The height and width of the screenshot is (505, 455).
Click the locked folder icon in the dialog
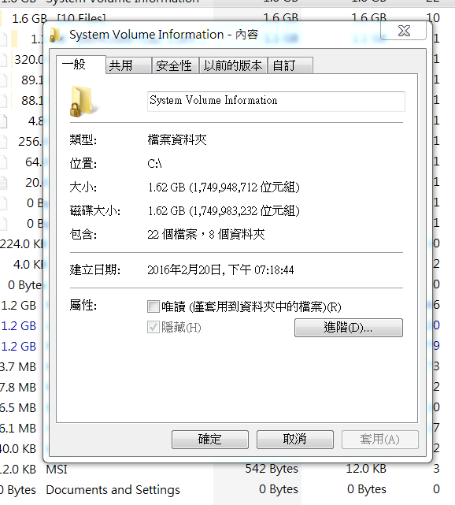81,101
